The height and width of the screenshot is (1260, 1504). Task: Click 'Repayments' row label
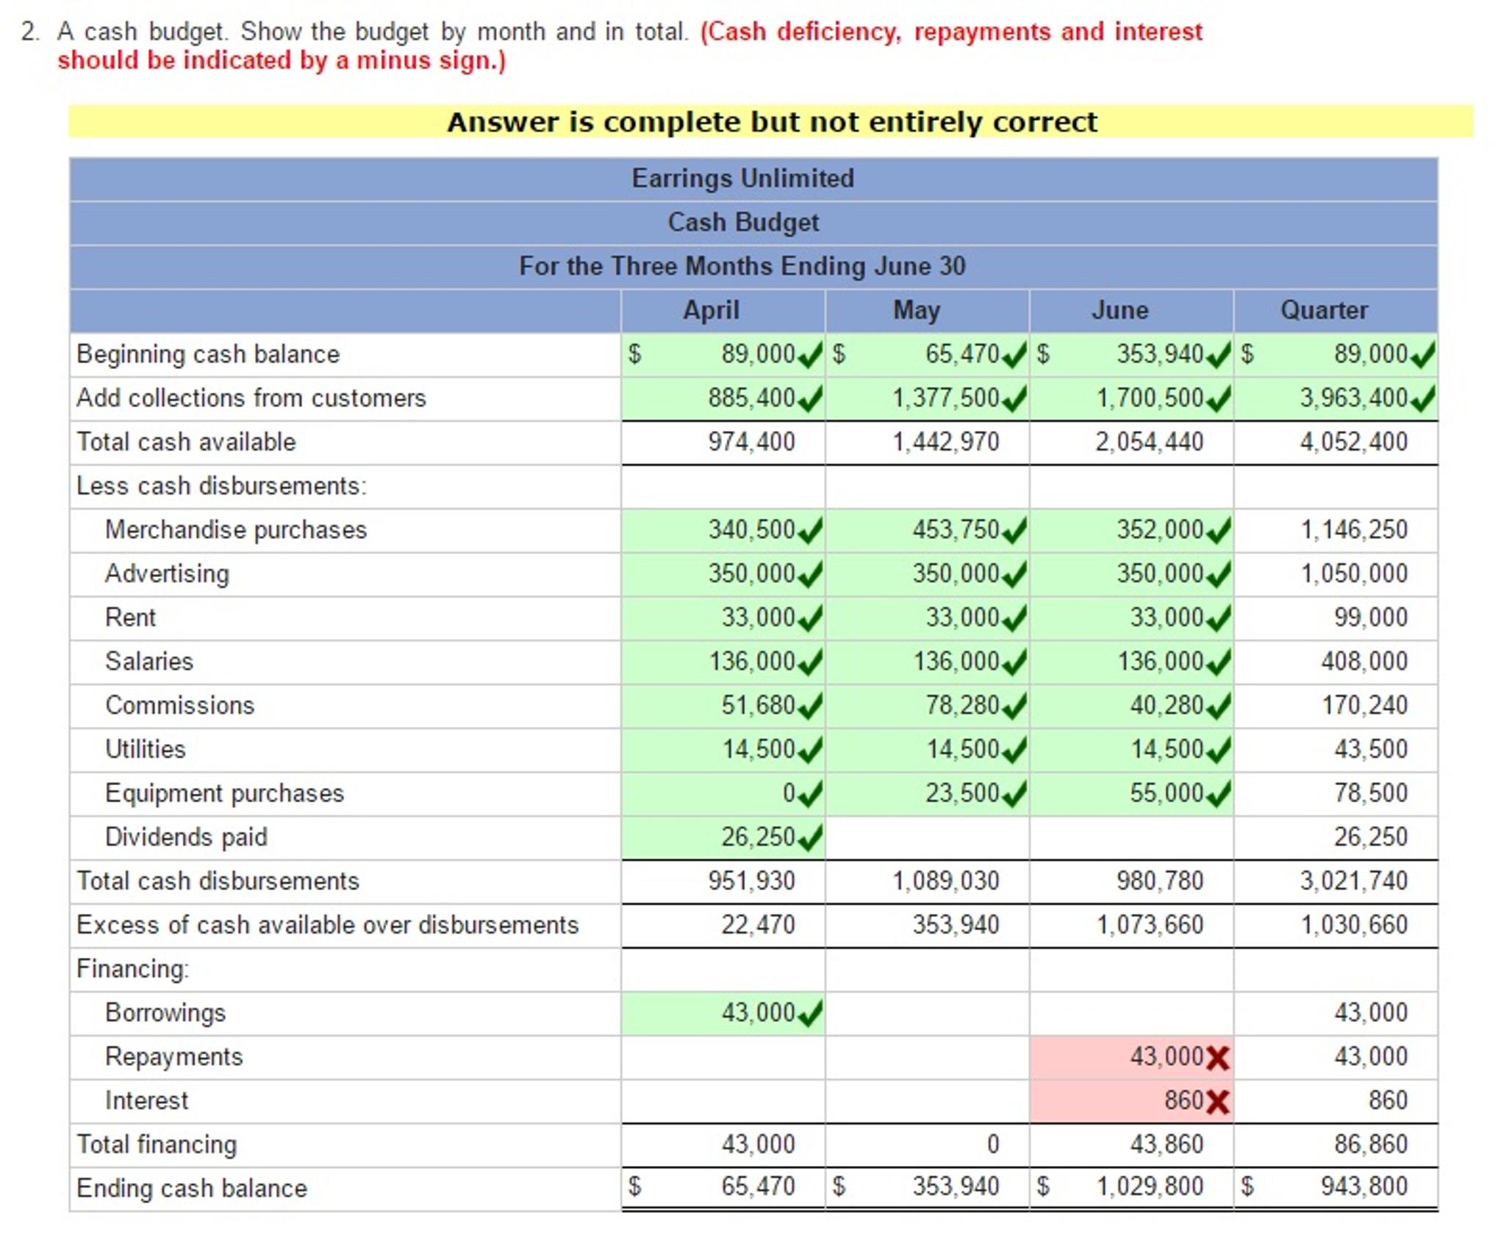pos(174,1057)
